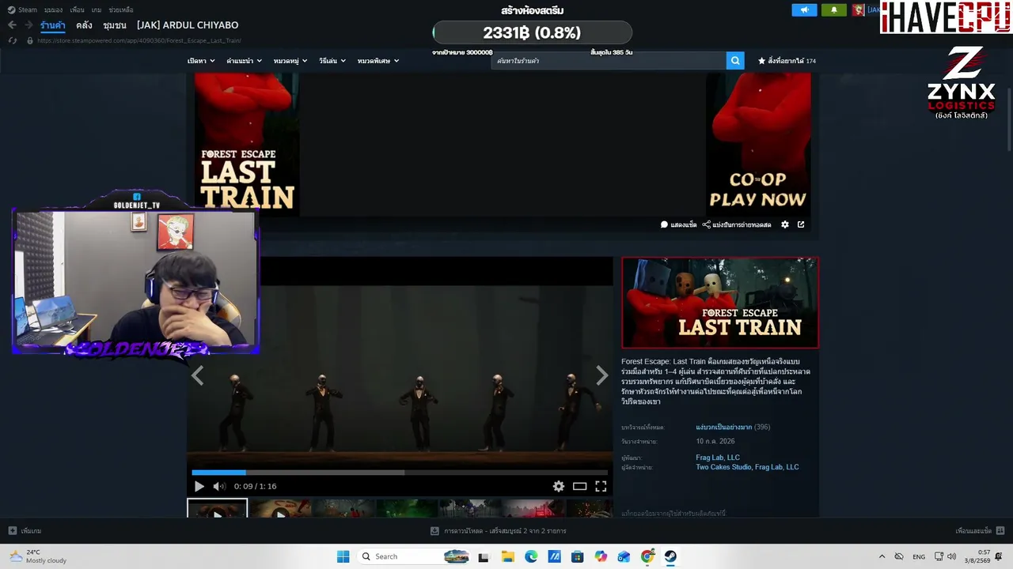Go back with the Steam back arrow

point(12,25)
